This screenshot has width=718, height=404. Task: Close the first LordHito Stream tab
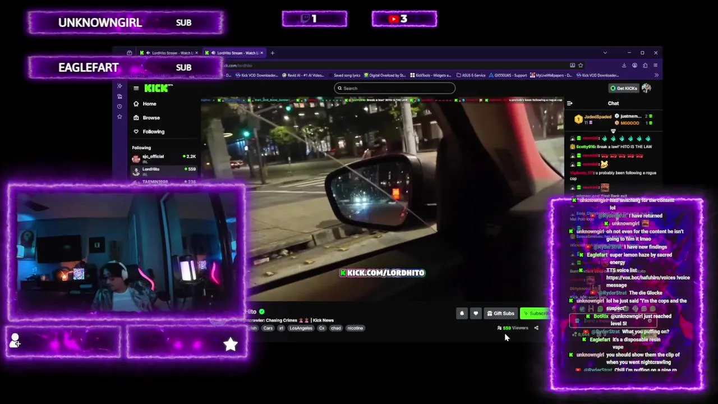[x=196, y=53]
